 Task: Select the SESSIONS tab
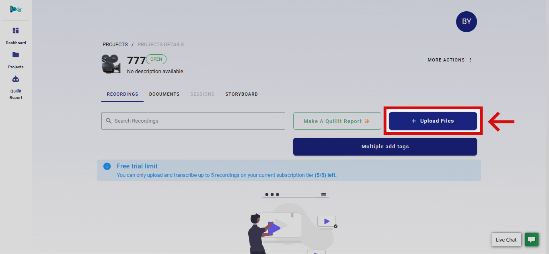(x=202, y=94)
